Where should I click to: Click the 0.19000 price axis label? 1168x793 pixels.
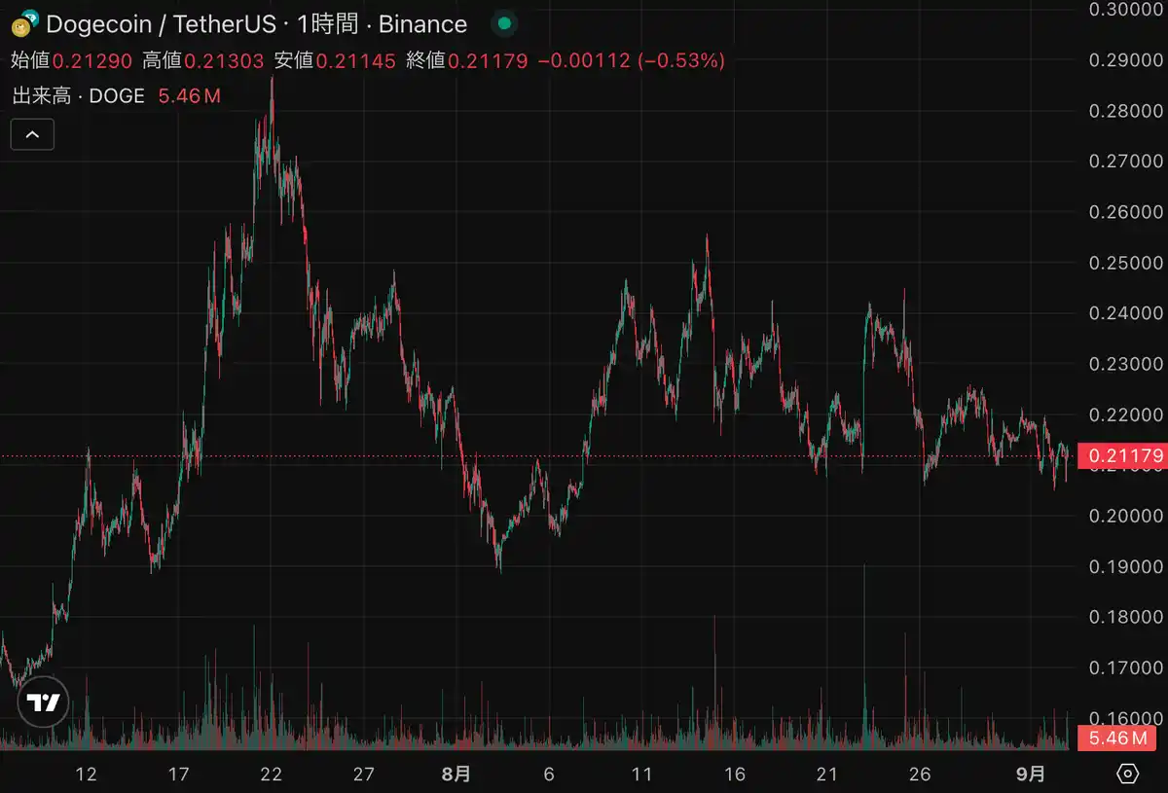click(x=1126, y=566)
